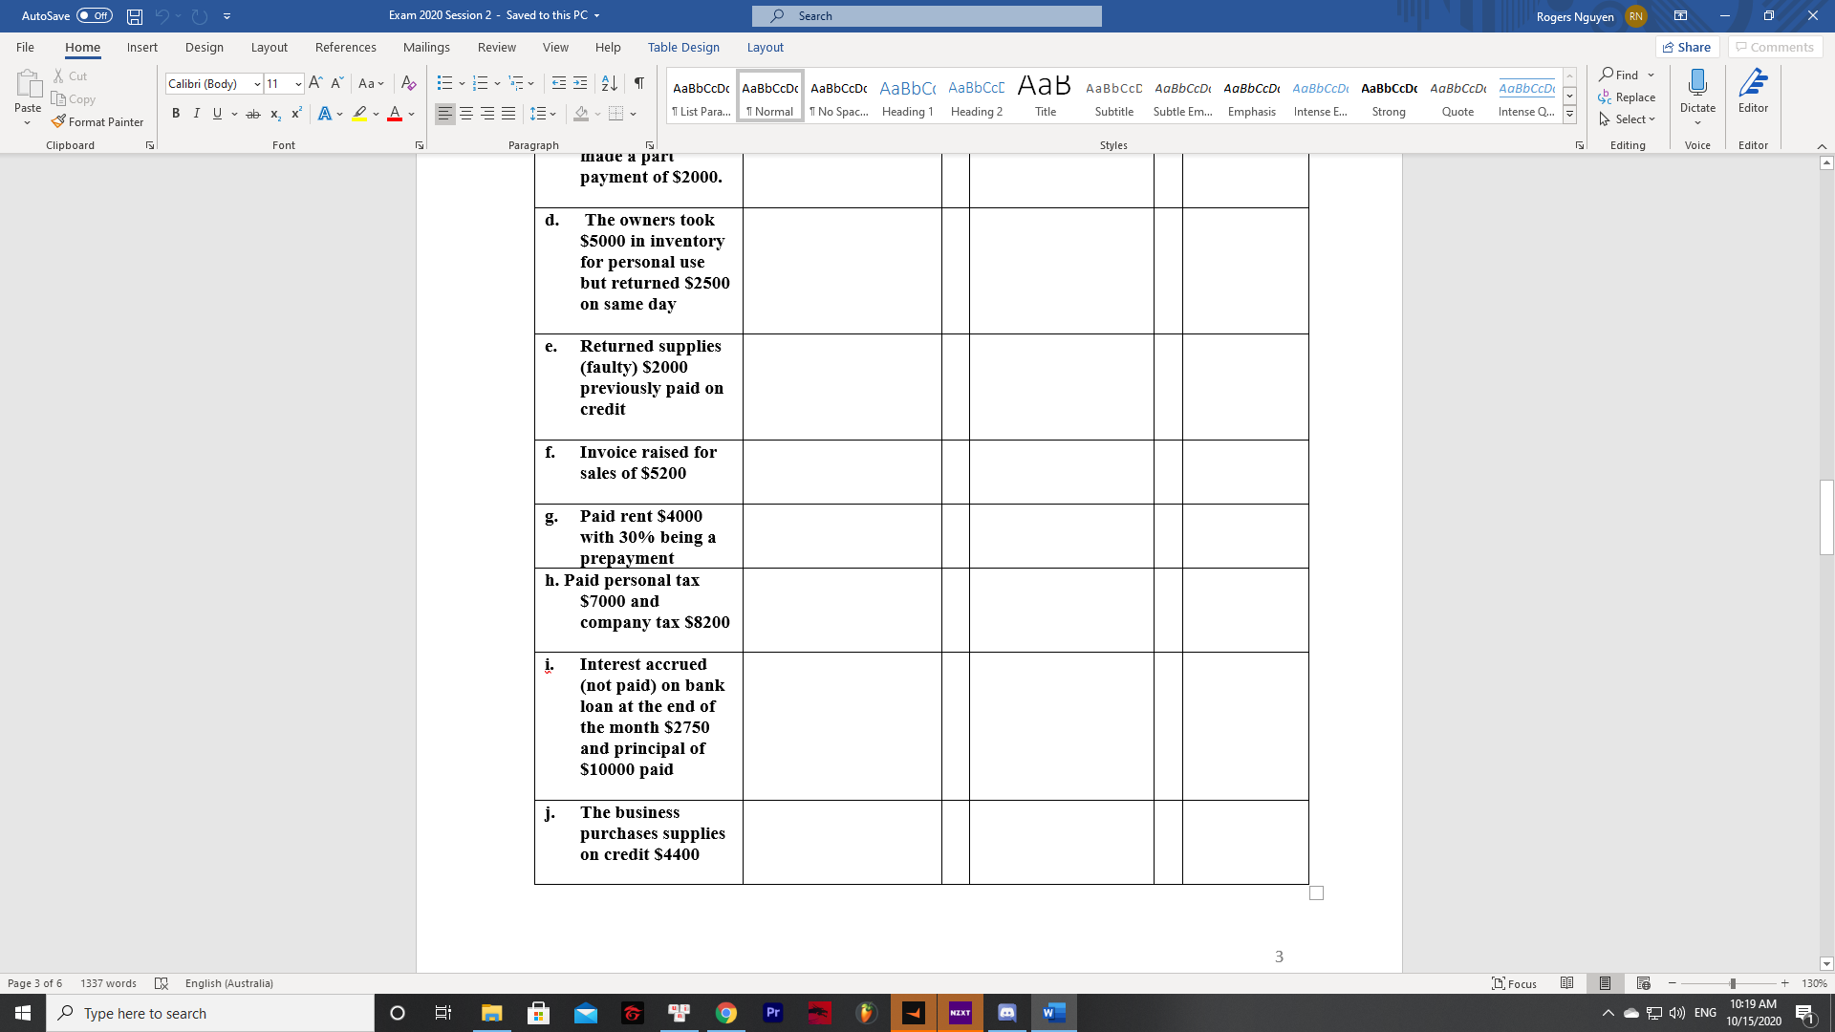The image size is (1835, 1032).
Task: Open the References ribbon tab
Action: point(346,47)
